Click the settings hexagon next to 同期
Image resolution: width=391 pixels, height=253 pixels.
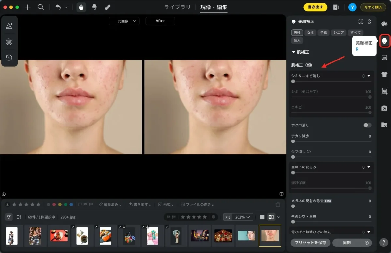[367, 243]
